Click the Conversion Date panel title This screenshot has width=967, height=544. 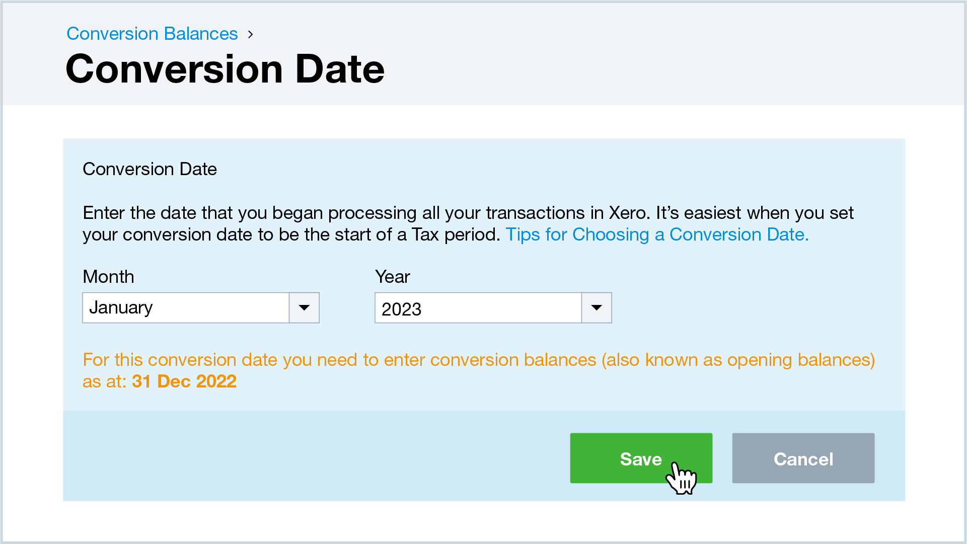point(150,169)
